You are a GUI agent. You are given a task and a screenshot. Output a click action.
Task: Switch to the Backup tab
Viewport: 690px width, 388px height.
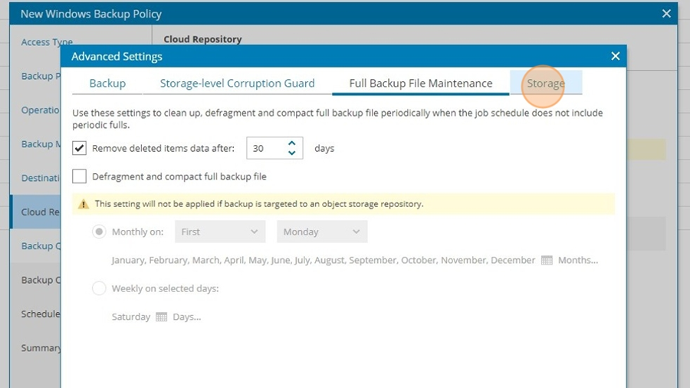tap(107, 83)
